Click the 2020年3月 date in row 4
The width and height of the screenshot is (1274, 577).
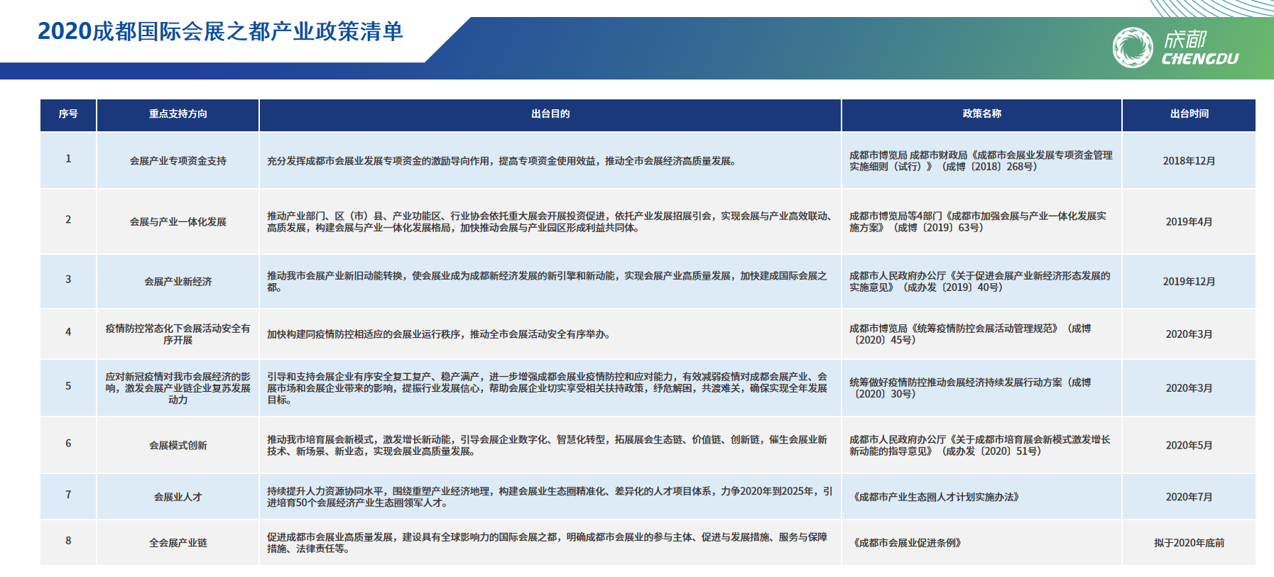click(1189, 334)
